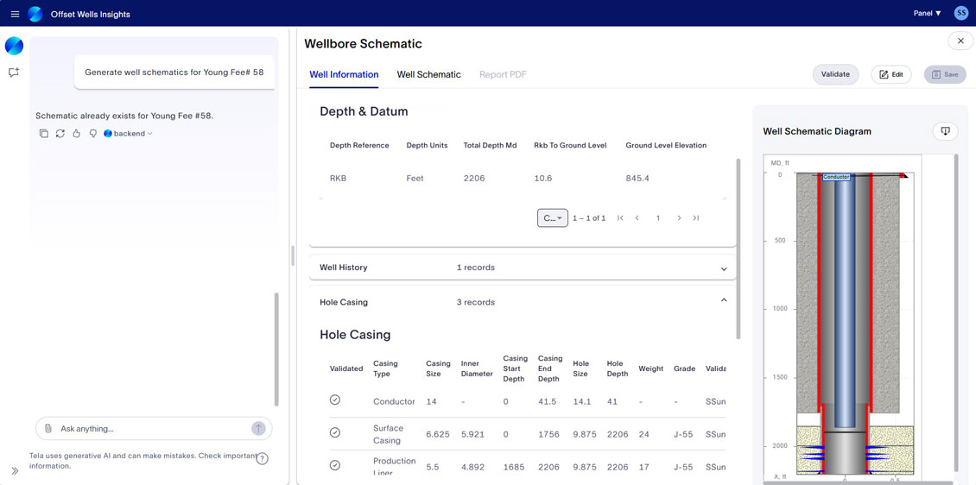Click the Save button
Viewport: 976px width, 485px height.
(945, 74)
